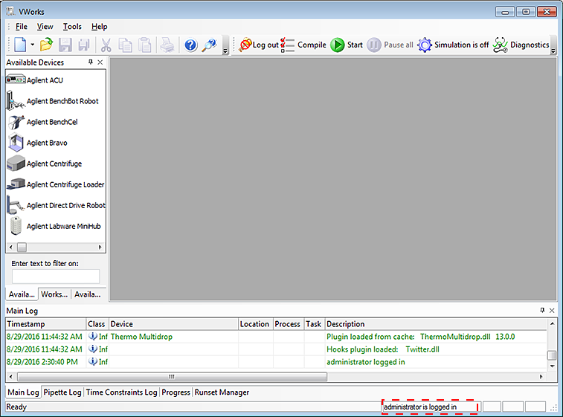This screenshot has width=563, height=417.
Task: Click the Save All icon
Action: tap(84, 45)
